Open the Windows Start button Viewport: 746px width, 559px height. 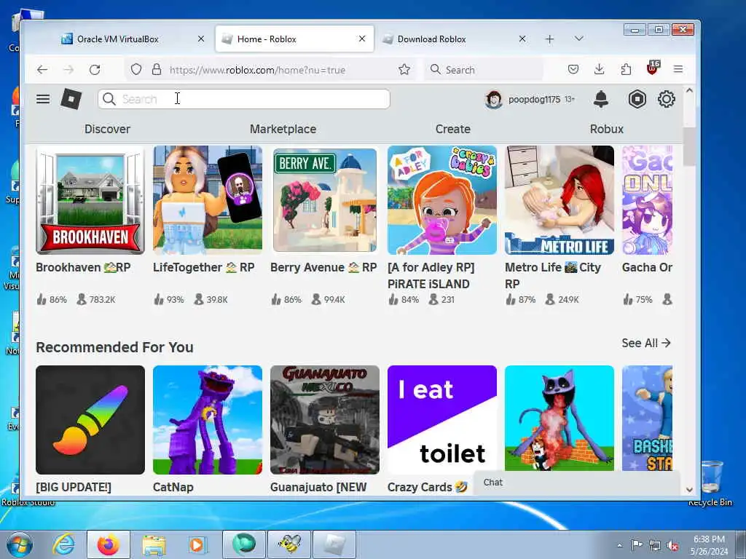20,544
